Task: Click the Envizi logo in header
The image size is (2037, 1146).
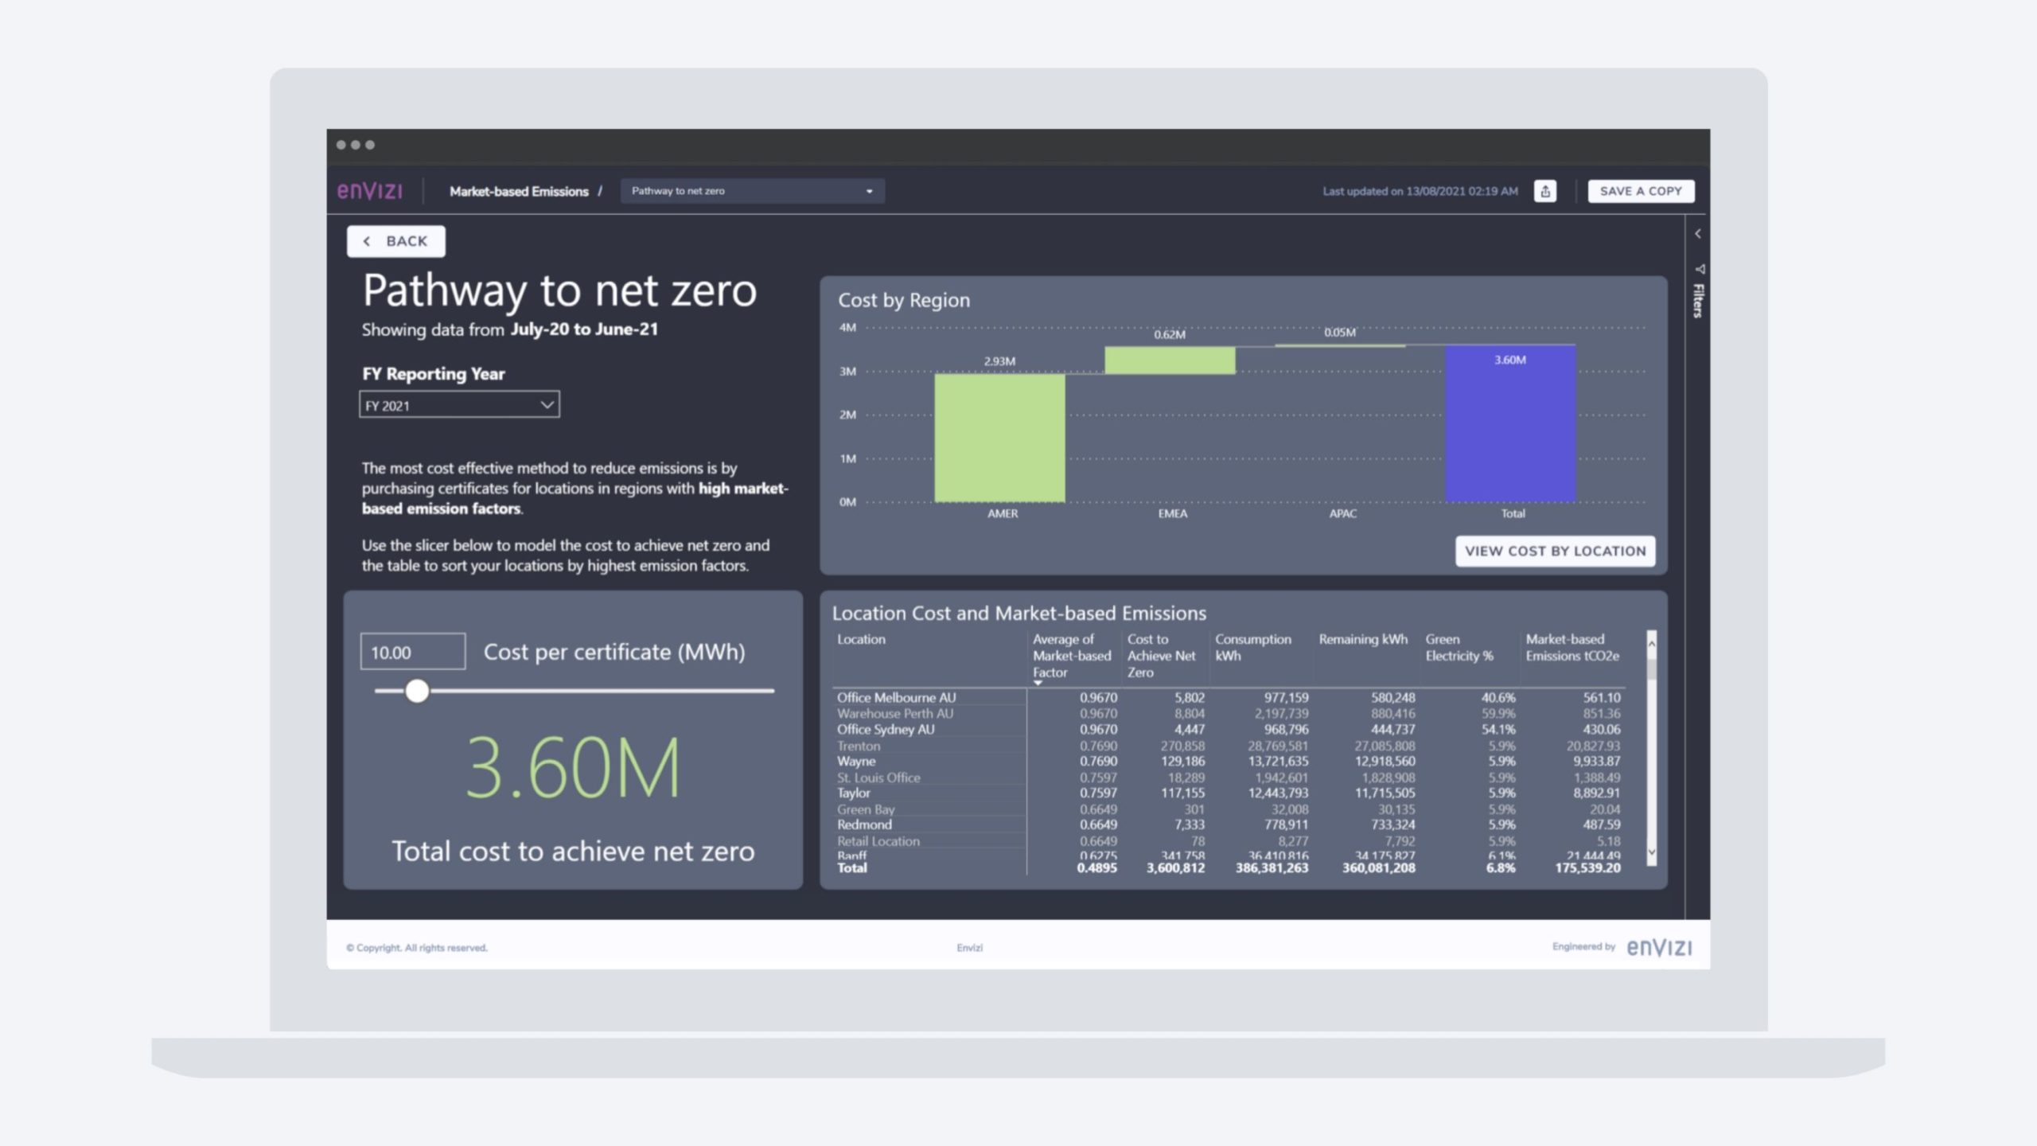Action: point(370,191)
